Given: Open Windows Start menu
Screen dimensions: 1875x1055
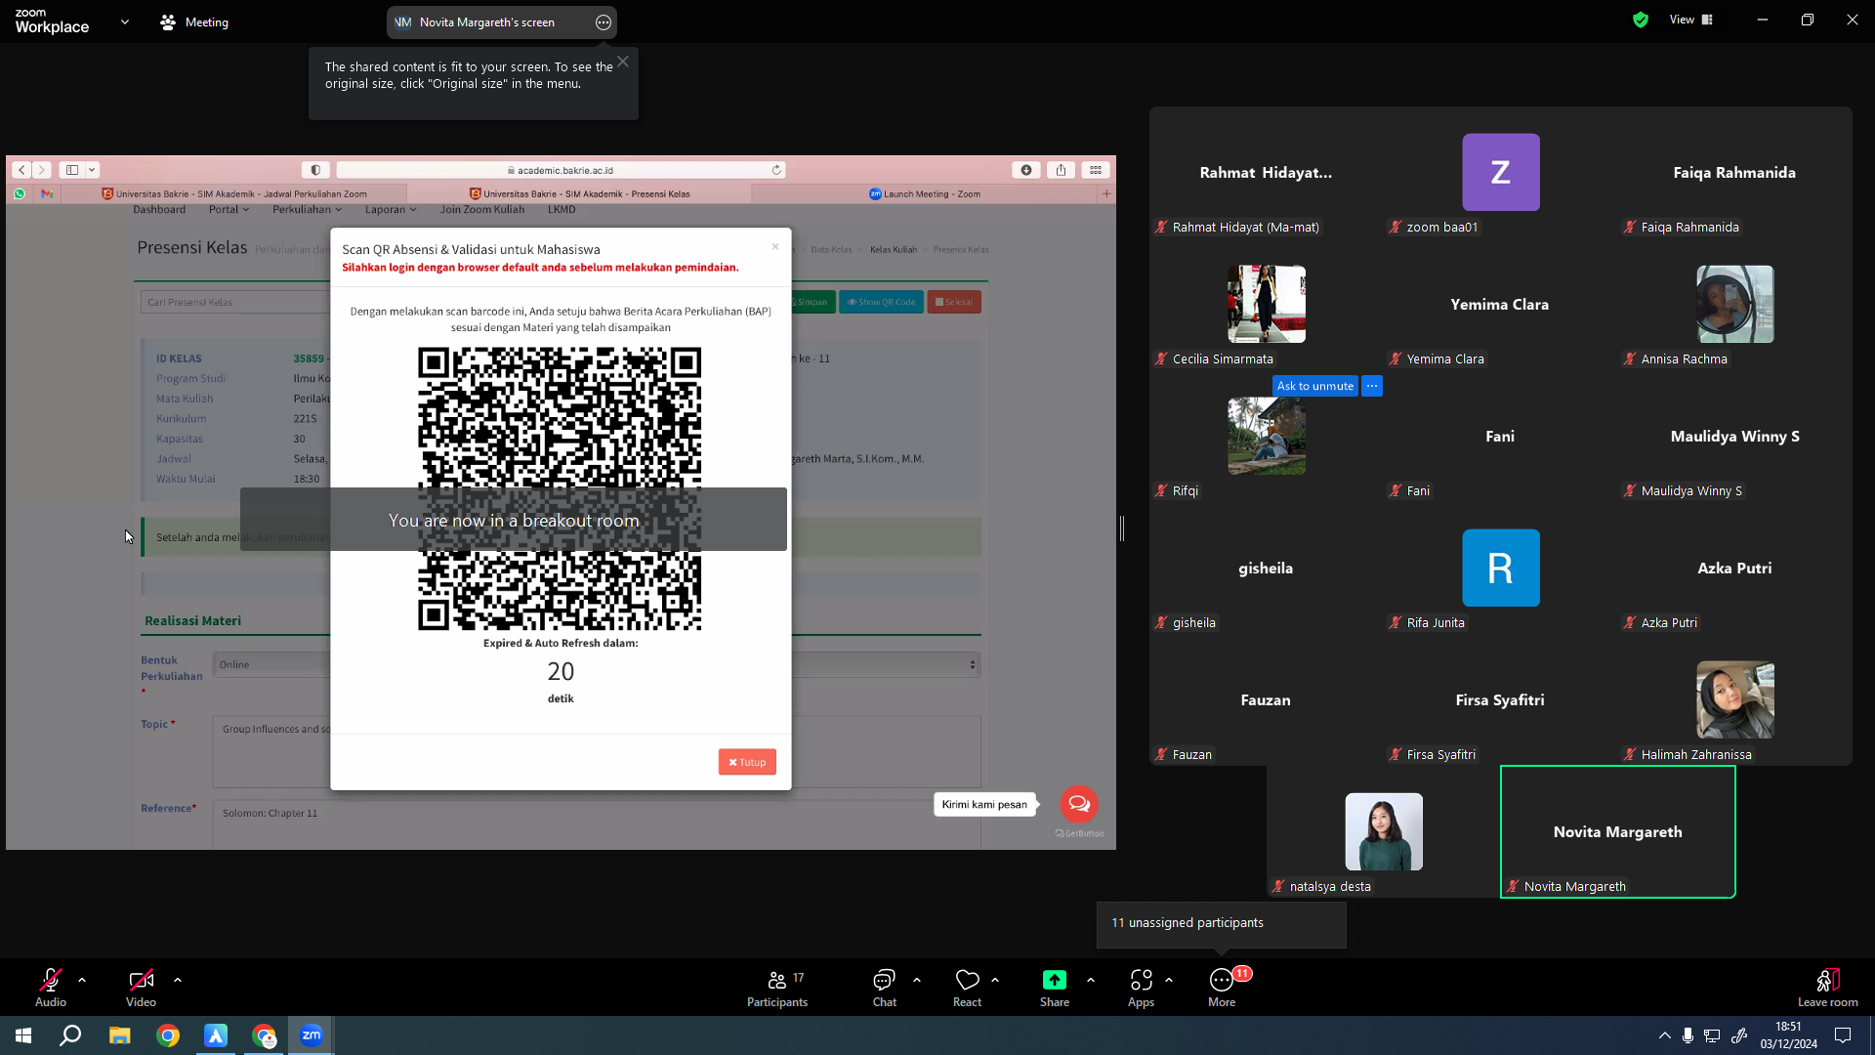Looking at the screenshot, I should (x=23, y=1035).
